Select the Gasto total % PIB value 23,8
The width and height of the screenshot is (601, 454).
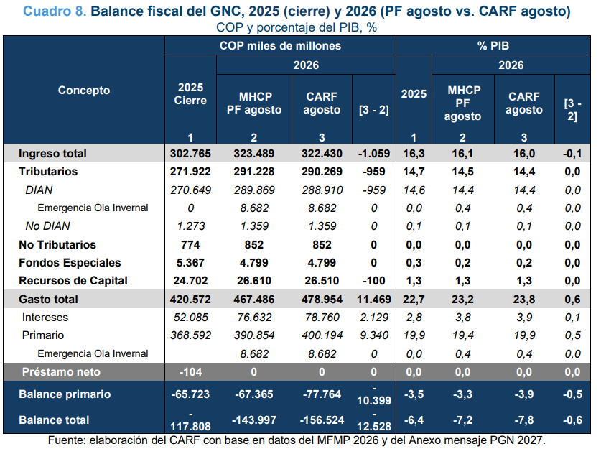click(x=524, y=299)
